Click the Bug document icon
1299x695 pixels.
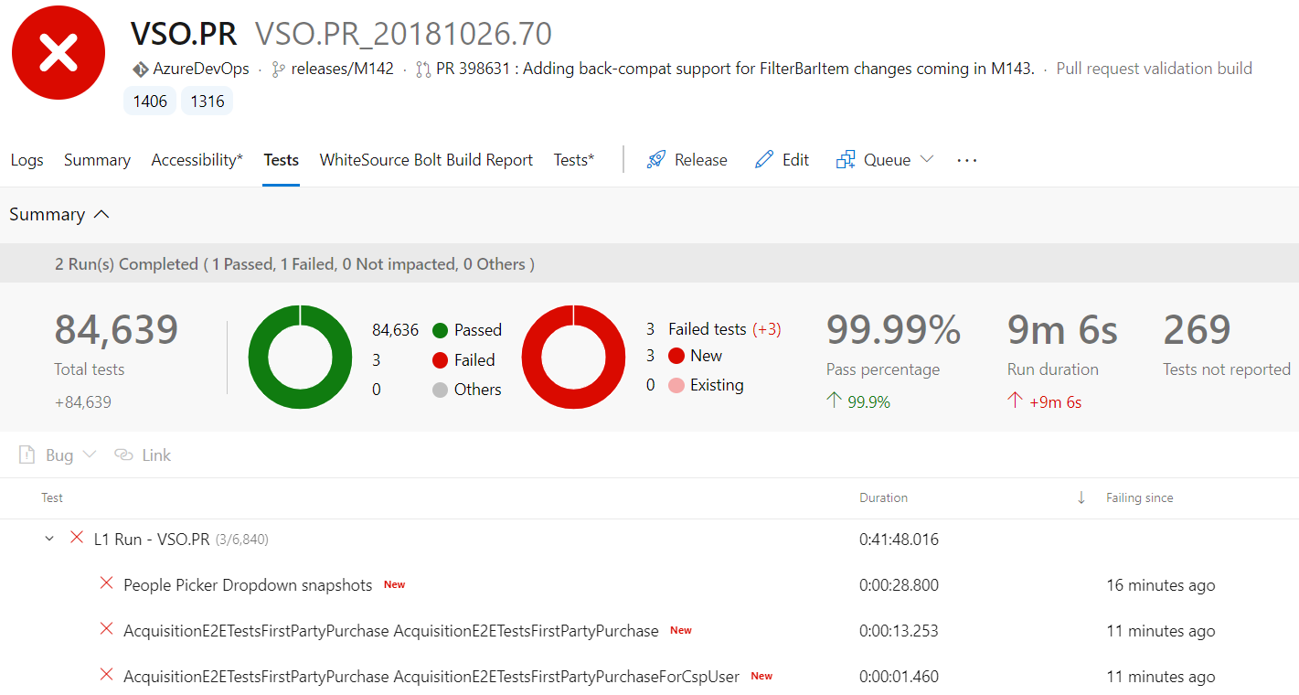[x=27, y=455]
